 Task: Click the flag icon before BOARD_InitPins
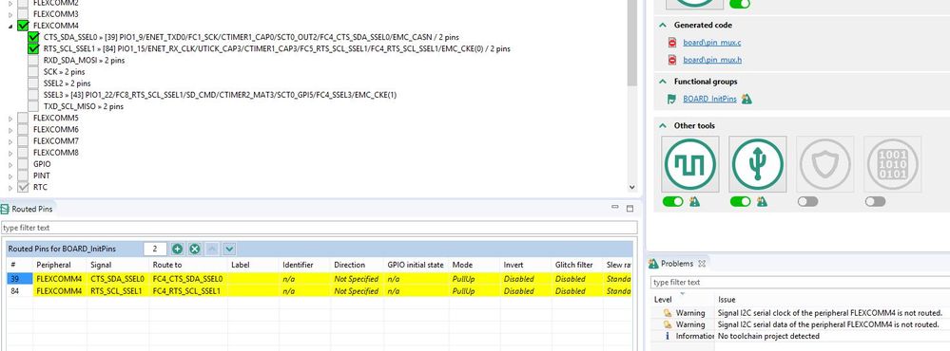(x=671, y=99)
